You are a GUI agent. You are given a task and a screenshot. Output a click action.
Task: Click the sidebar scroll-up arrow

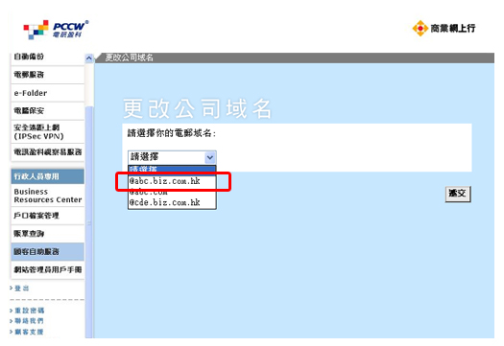[x=89, y=58]
